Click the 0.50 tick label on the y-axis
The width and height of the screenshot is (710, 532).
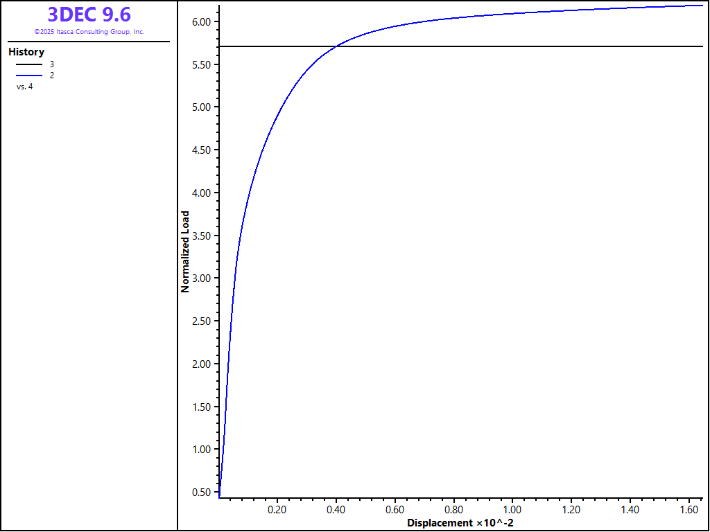click(201, 493)
